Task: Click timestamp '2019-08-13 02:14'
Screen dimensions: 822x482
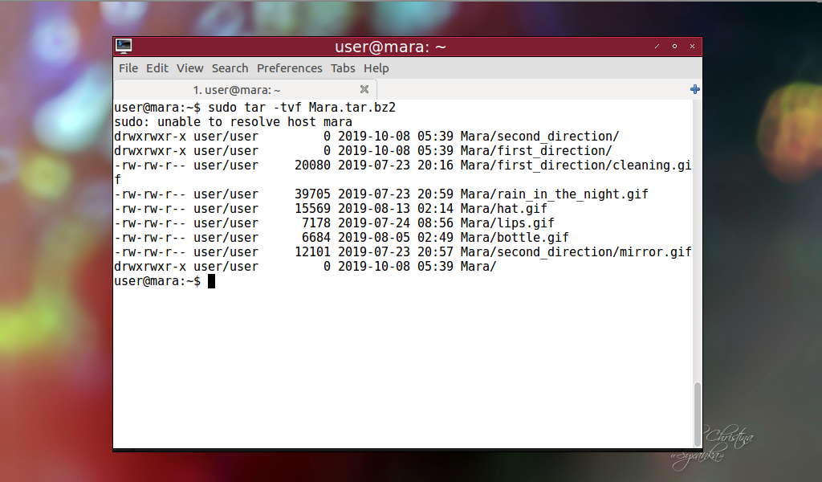Action: point(396,209)
